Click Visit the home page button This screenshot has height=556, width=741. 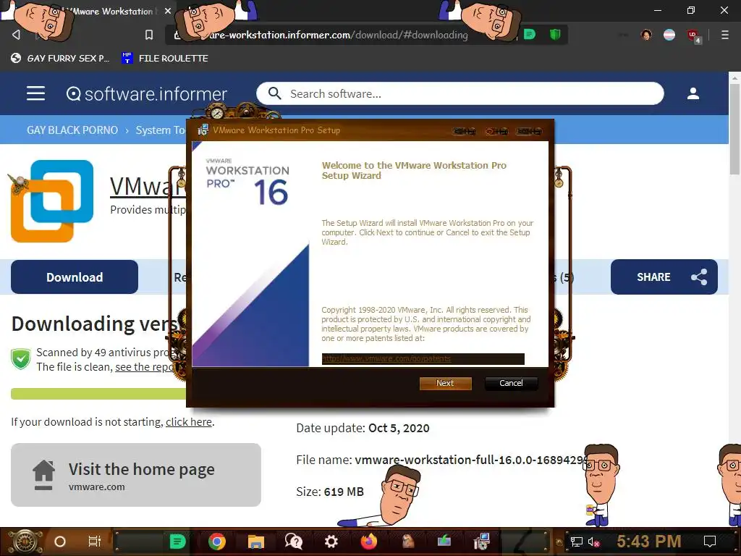click(136, 475)
